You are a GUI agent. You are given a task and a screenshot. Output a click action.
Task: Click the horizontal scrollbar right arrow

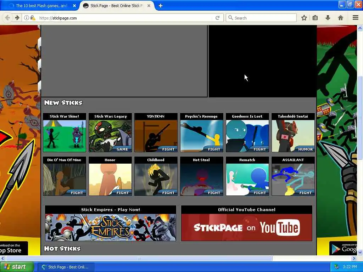coord(354,258)
